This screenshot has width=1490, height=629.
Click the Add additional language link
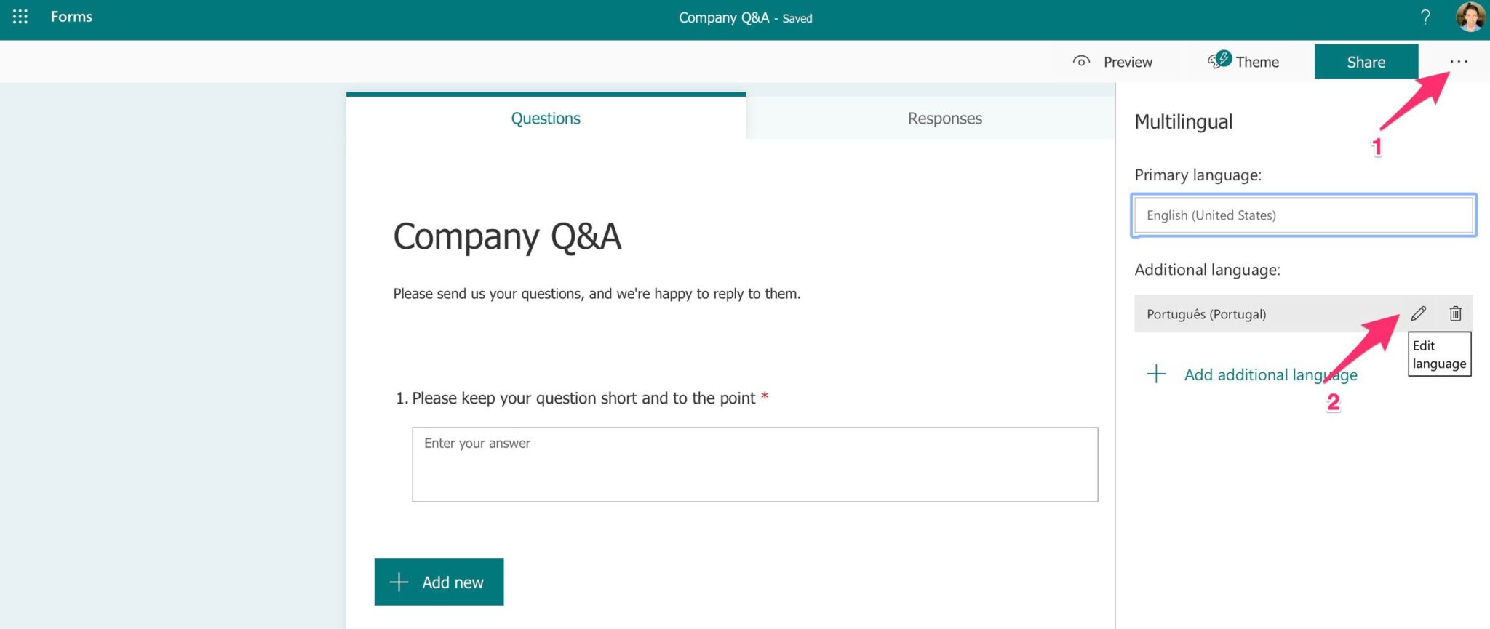[1270, 374]
